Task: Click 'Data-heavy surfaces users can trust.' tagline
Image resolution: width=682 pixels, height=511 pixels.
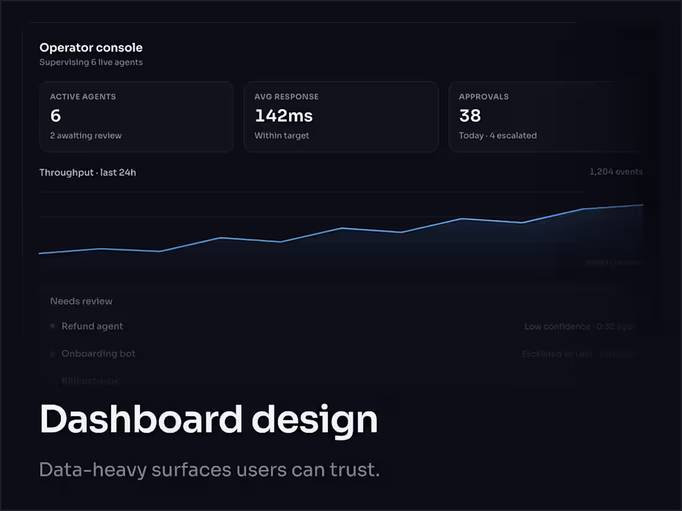Action: [209, 470]
